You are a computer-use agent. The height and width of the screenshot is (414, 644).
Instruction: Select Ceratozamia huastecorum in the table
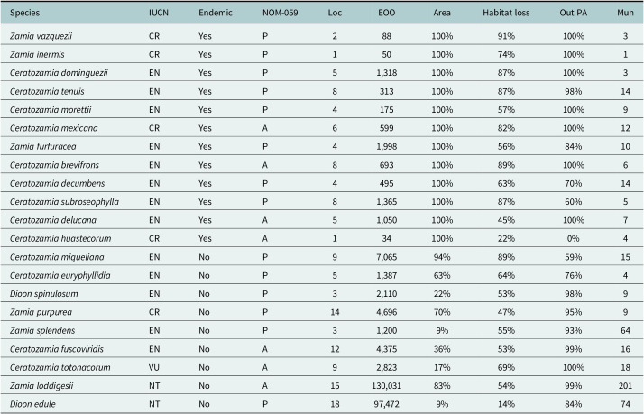(60, 239)
